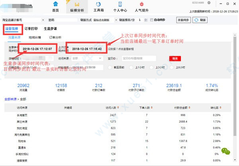Click the 访问来源 column header
This screenshot has width=239, height=166.
coord(22,108)
